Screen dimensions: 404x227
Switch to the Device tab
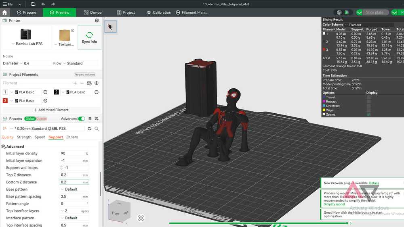point(93,12)
